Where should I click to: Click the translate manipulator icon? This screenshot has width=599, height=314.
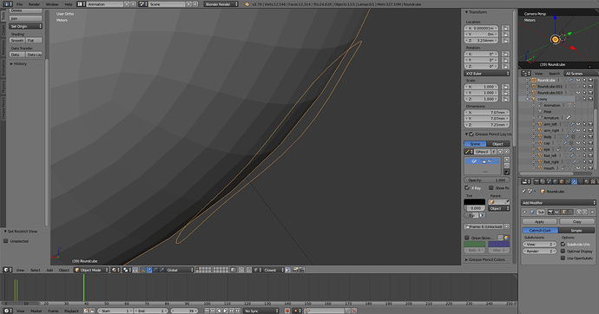click(149, 270)
